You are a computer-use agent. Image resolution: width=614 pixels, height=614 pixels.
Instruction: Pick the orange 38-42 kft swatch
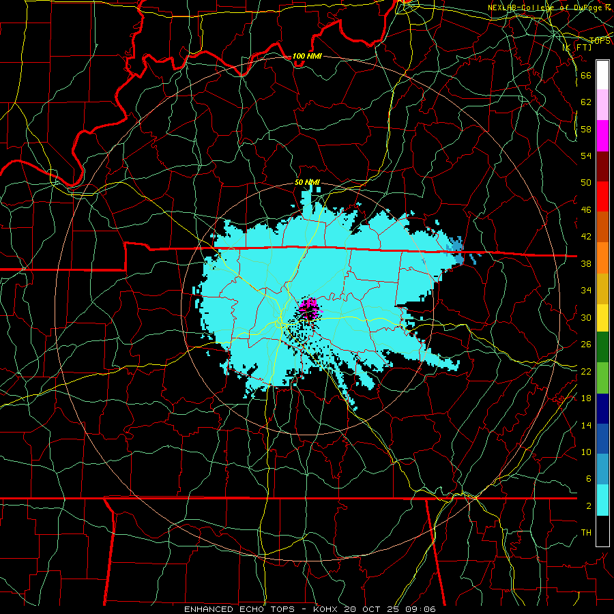[602, 257]
